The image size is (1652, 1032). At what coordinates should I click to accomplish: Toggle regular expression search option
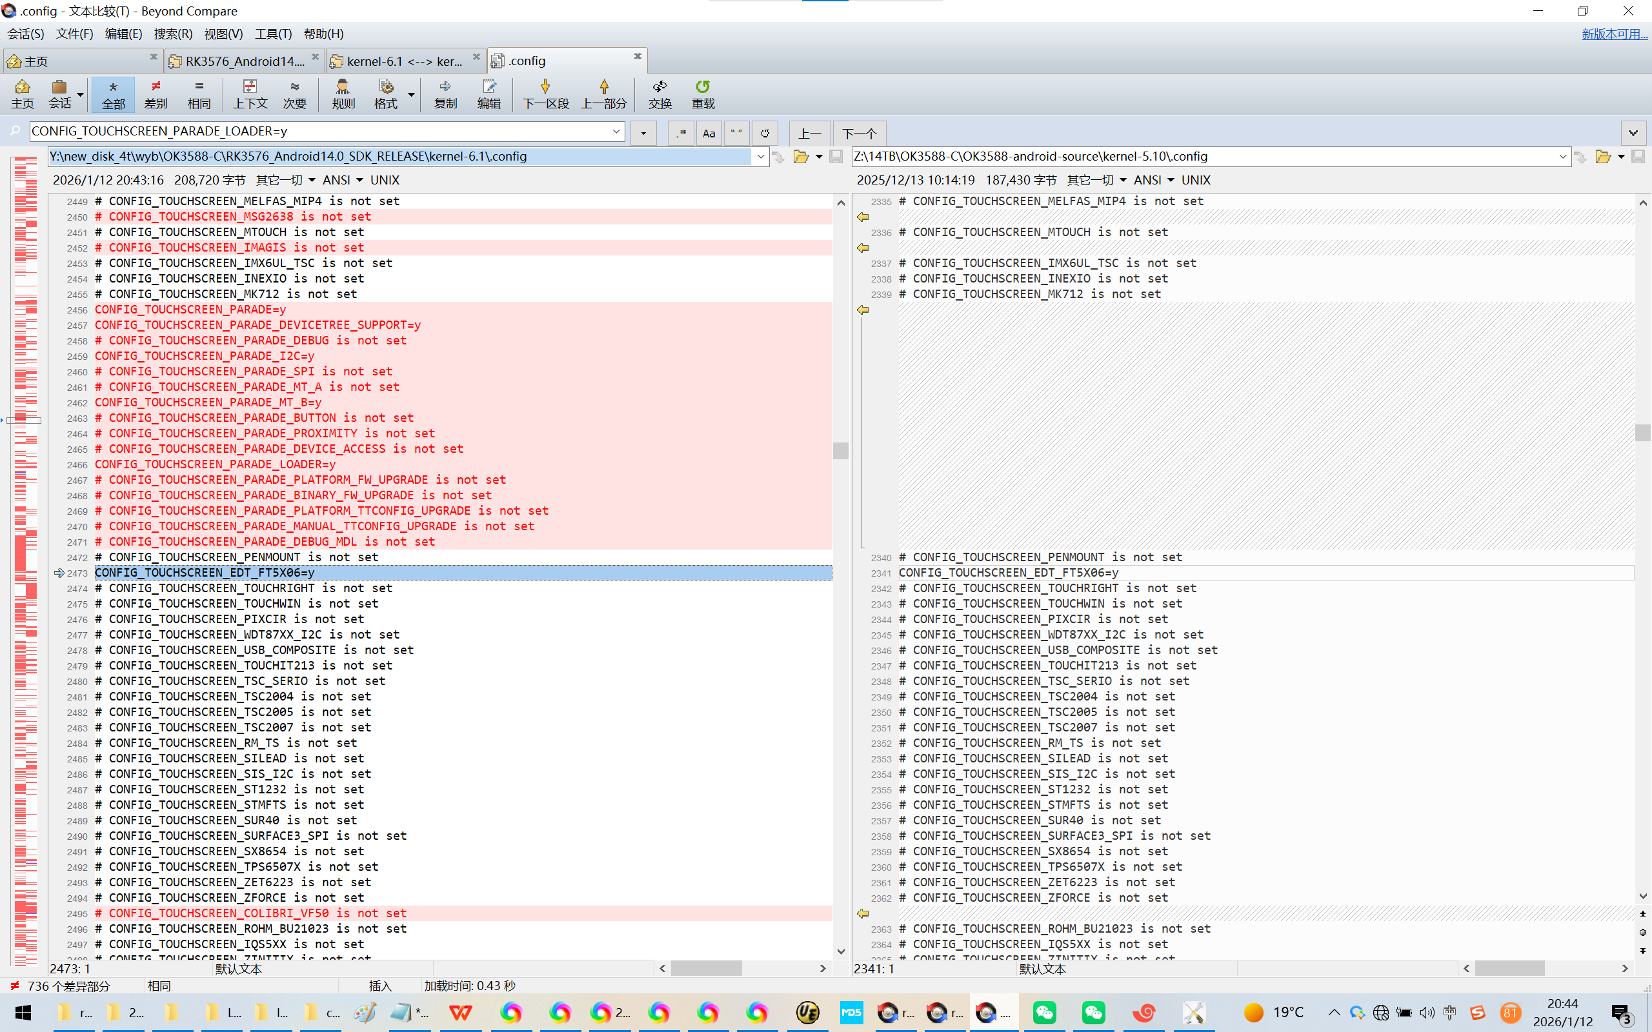pyautogui.click(x=681, y=133)
